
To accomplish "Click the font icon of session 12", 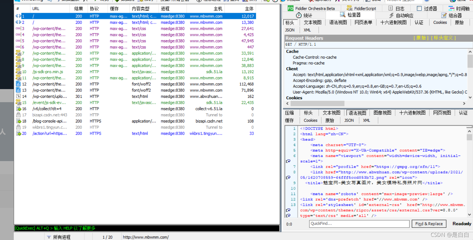I will 18,84.
